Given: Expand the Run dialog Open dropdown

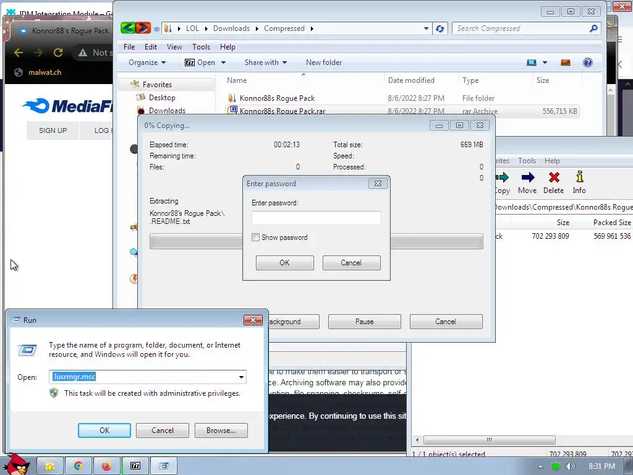Looking at the screenshot, I should 241,377.
